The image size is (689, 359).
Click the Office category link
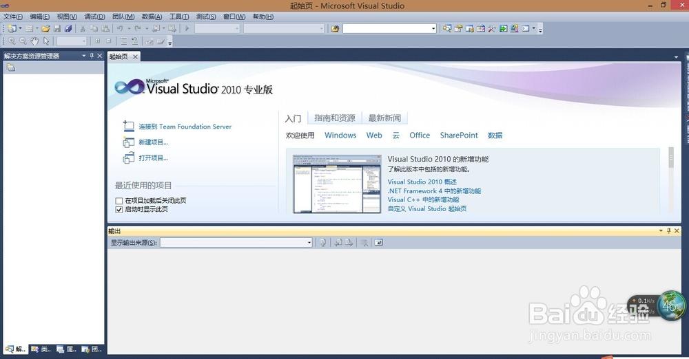(420, 135)
